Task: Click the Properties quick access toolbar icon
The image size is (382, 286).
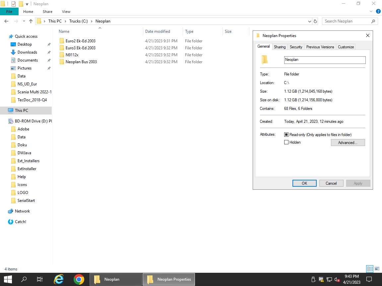Action: 14,4
